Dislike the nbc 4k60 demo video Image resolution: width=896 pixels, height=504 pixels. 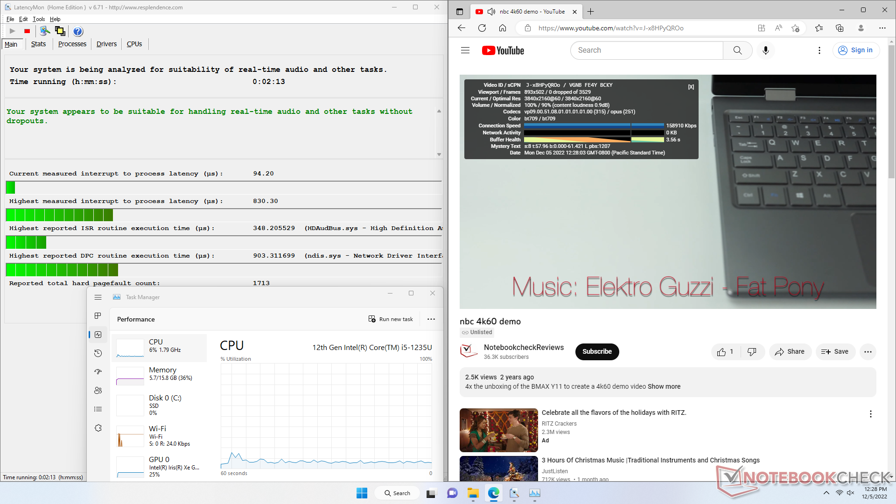[752, 352]
